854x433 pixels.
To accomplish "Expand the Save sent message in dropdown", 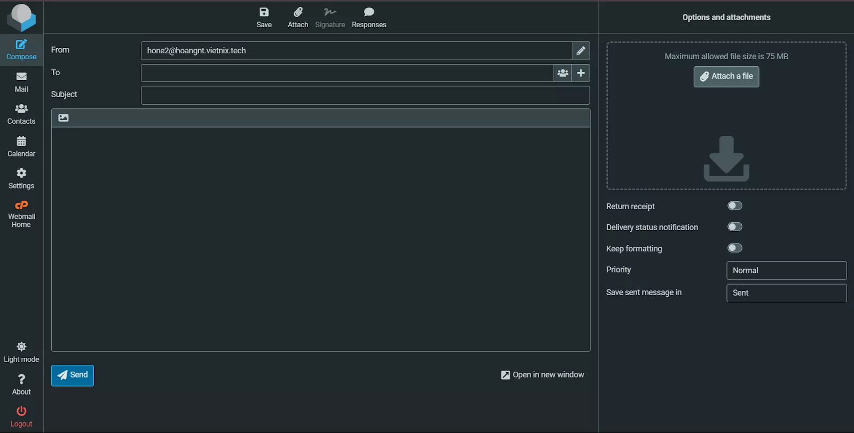I will [786, 293].
